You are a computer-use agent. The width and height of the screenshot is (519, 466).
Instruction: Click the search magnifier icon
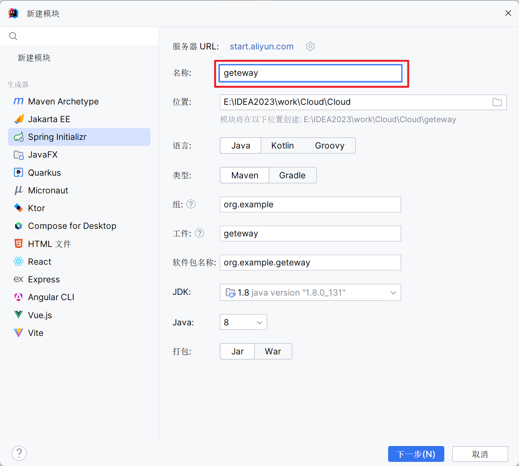point(13,36)
